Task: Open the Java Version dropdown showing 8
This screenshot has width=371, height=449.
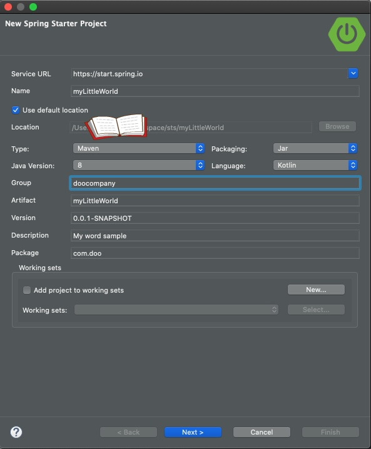Action: (x=139, y=165)
